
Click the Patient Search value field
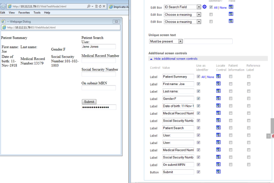(x=178, y=128)
